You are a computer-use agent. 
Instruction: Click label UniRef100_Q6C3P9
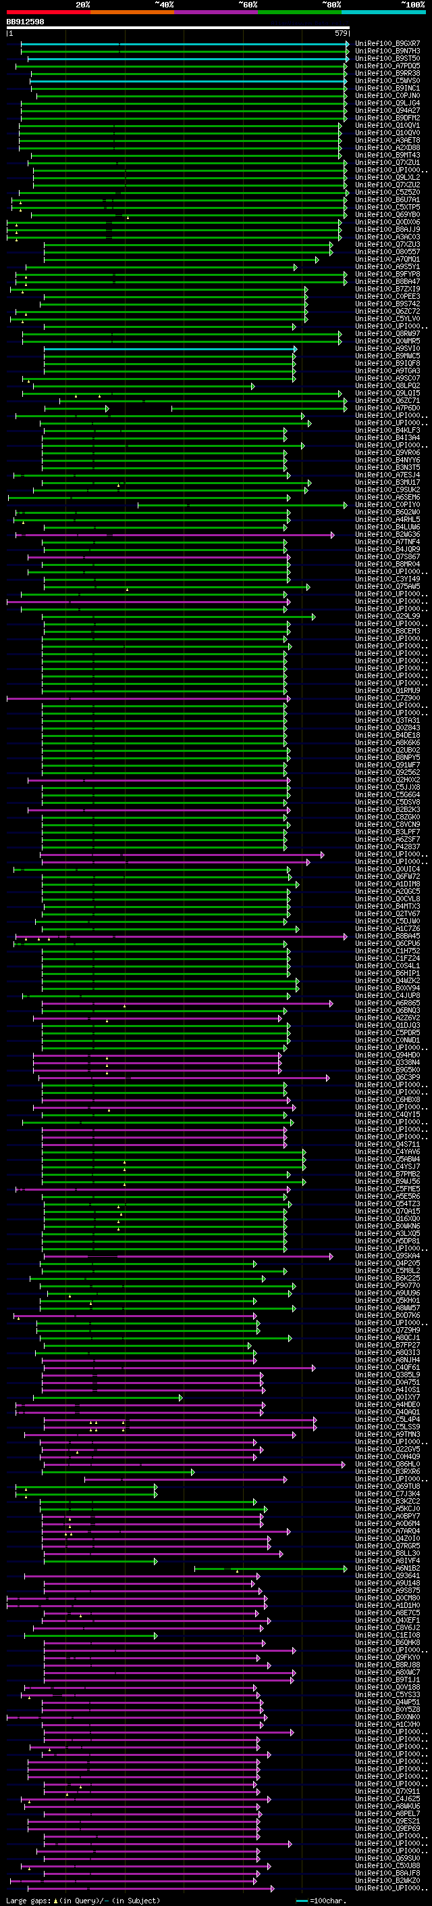(387, 1078)
